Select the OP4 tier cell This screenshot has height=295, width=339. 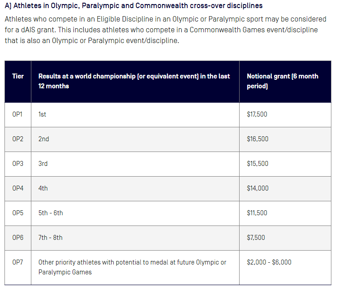[x=18, y=188]
